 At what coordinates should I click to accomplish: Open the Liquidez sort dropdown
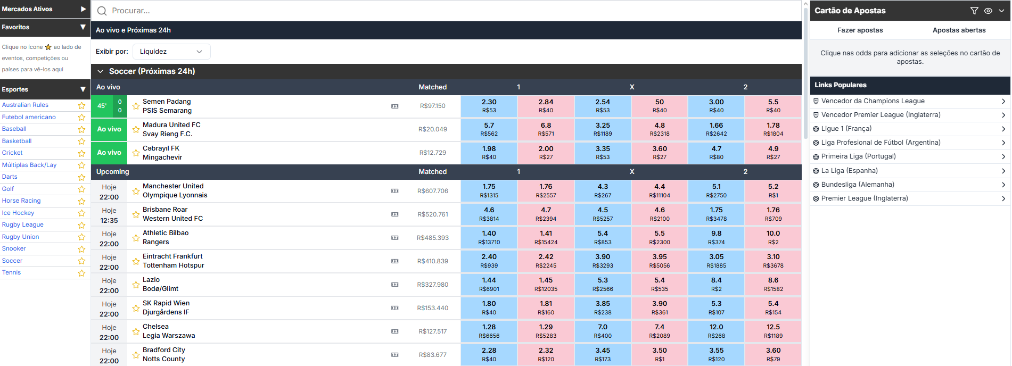(x=171, y=52)
